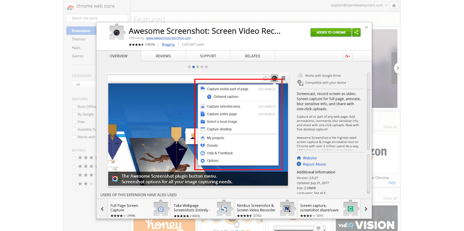The image size is (464, 231).
Task: Click the related extensions next arrow
Action: tap(366, 209)
